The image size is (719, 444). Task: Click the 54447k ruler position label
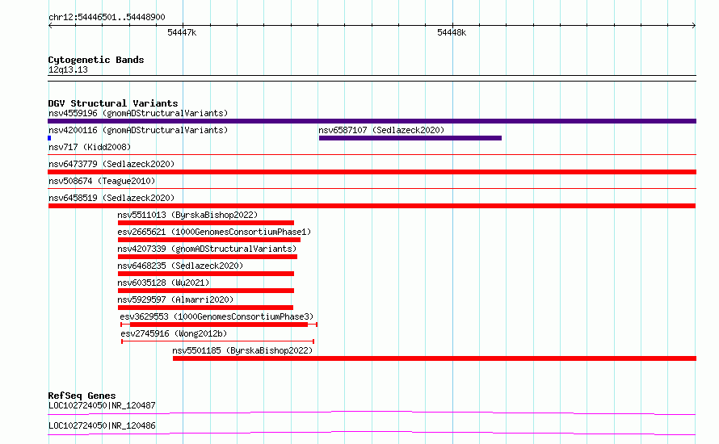pos(182,32)
